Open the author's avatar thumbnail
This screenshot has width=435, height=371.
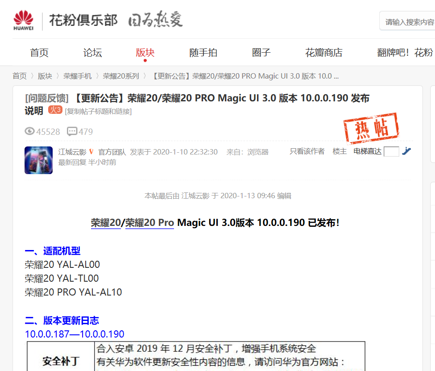click(38, 160)
